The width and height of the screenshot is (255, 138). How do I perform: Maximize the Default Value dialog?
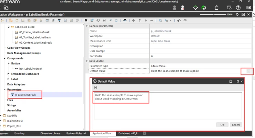[x=238, y=81]
